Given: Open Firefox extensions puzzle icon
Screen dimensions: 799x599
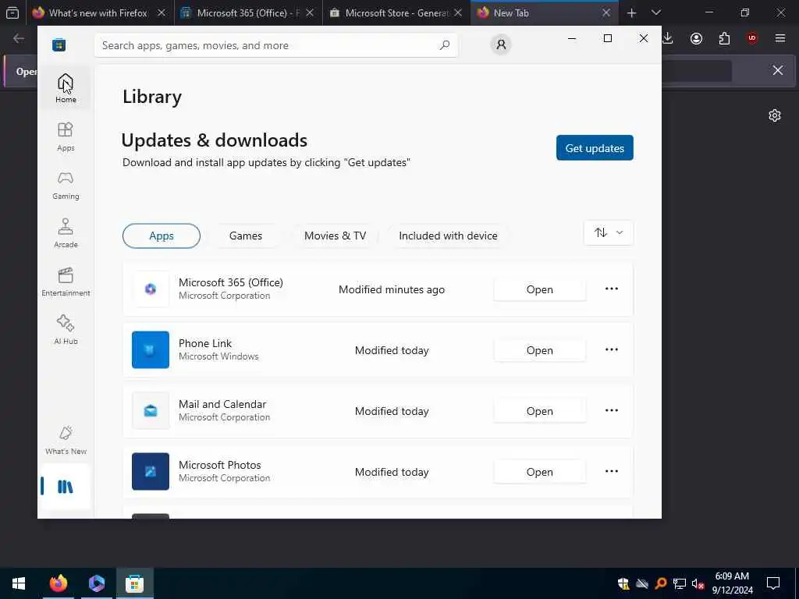Looking at the screenshot, I should pos(724,38).
